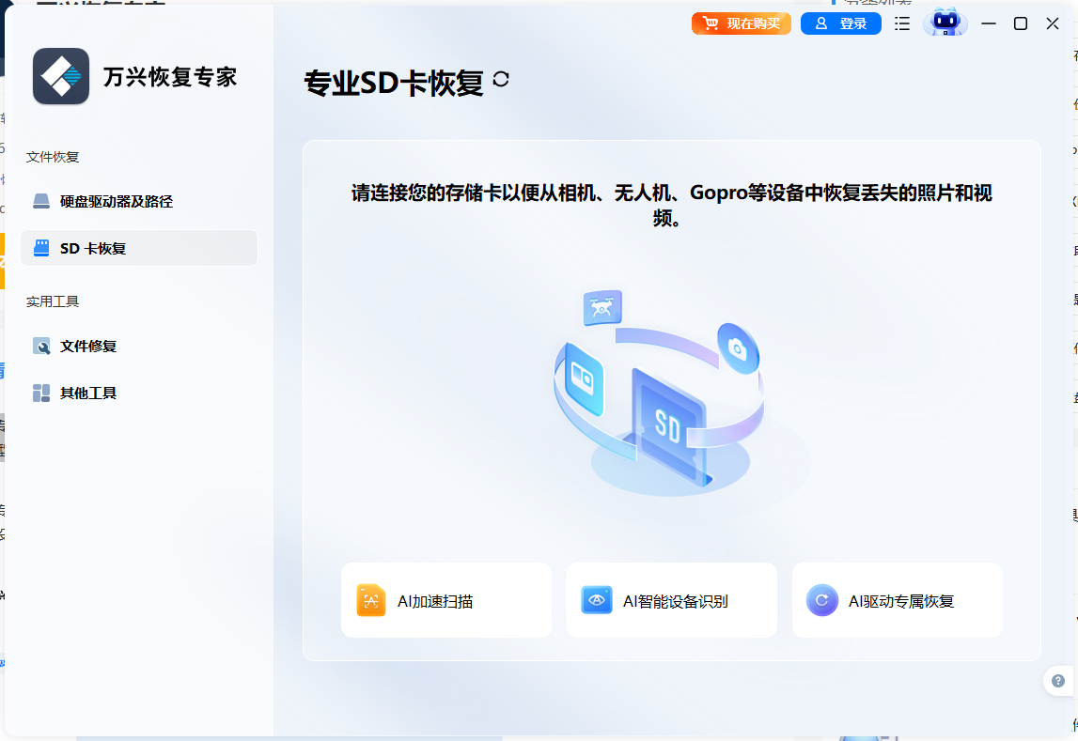Viewport: 1078px width, 741px height.
Task: Click the AI智能设备识别 card
Action: 672,600
